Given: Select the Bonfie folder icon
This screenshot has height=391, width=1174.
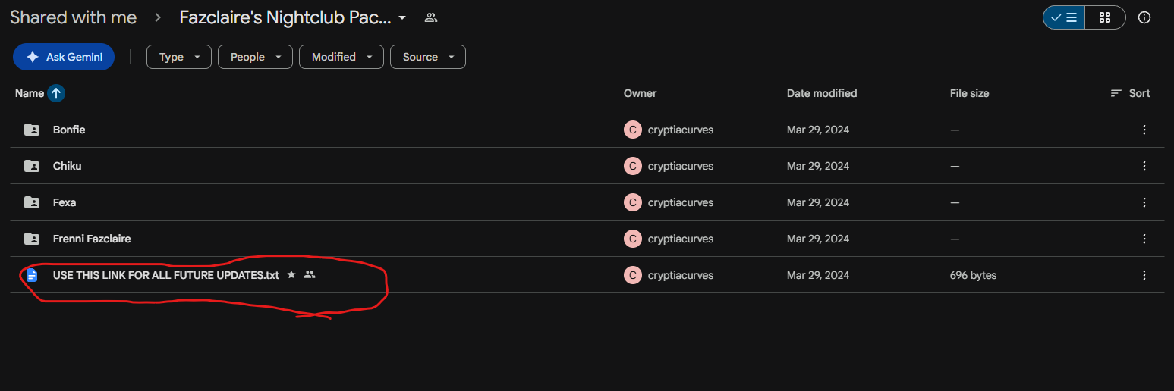Looking at the screenshot, I should point(32,130).
